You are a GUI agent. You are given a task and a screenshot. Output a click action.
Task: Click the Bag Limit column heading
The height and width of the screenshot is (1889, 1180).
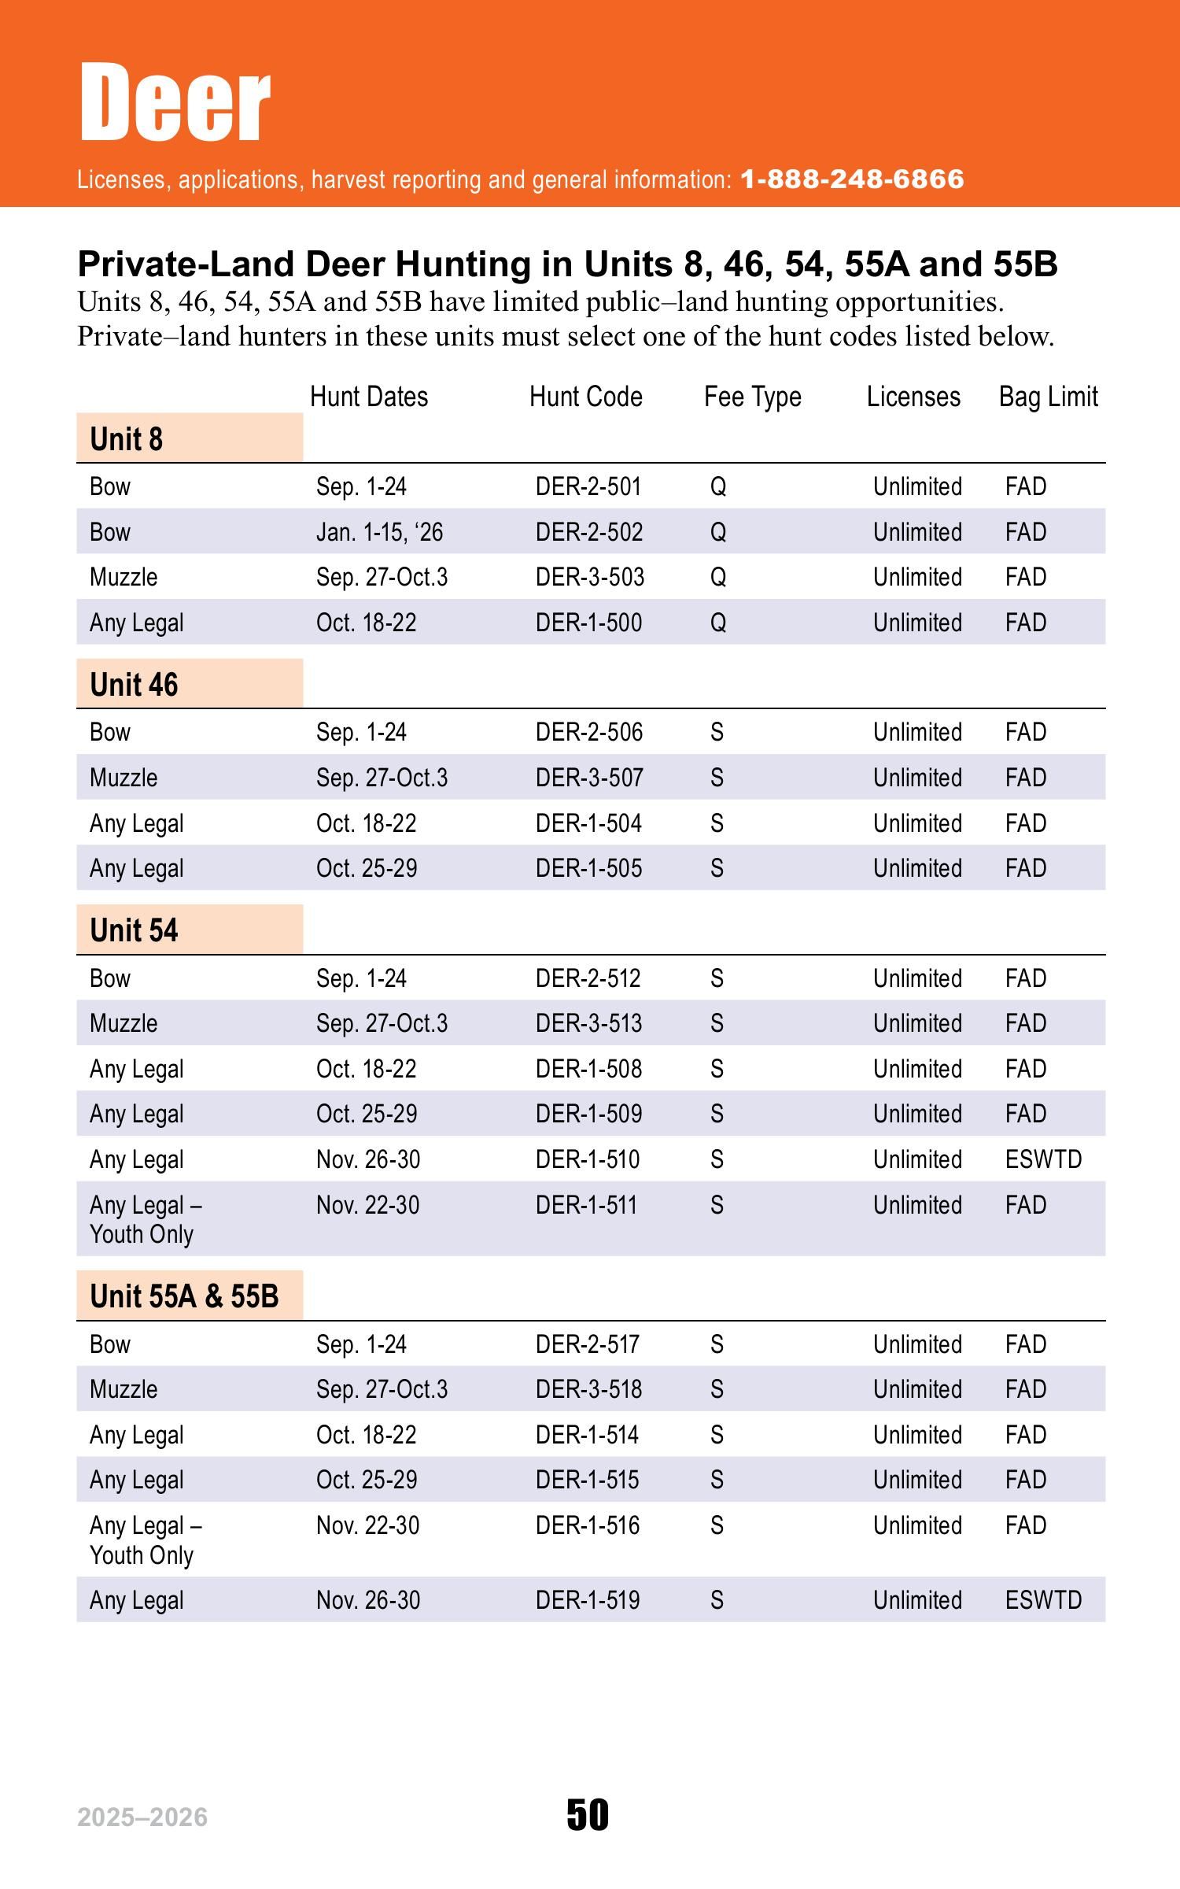[1049, 397]
